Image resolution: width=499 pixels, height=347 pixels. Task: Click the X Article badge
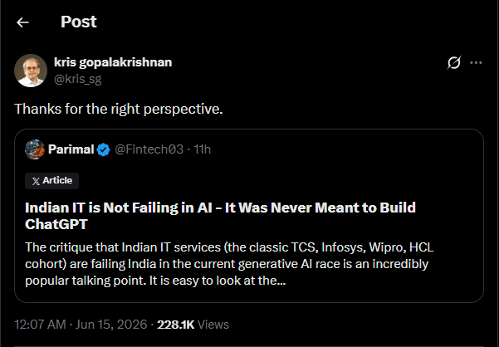(x=51, y=181)
